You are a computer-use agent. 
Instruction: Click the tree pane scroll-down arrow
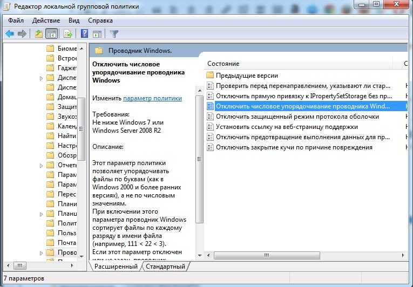pyautogui.click(x=82, y=256)
